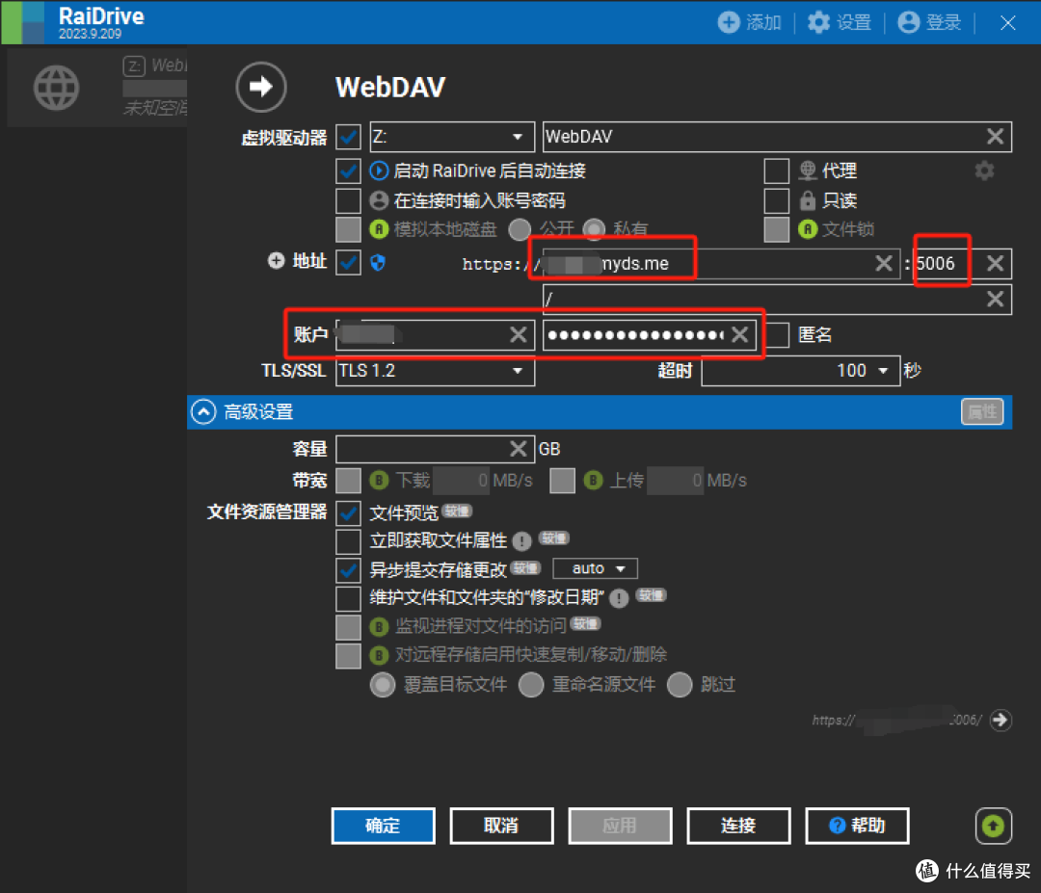This screenshot has height=893, width=1041.
Task: Click the clear X icon in the password field
Action: (x=740, y=334)
